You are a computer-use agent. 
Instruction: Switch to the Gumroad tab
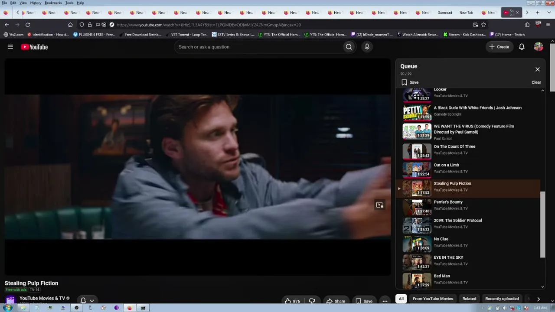point(445,13)
